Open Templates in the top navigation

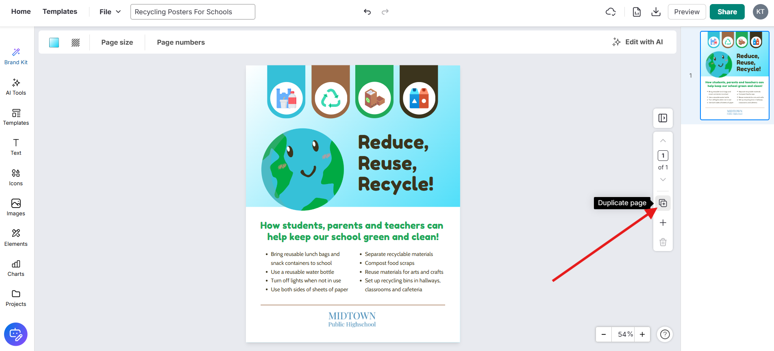click(x=60, y=11)
